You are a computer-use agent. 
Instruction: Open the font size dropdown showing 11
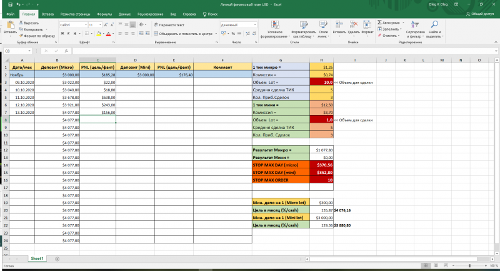click(100, 25)
